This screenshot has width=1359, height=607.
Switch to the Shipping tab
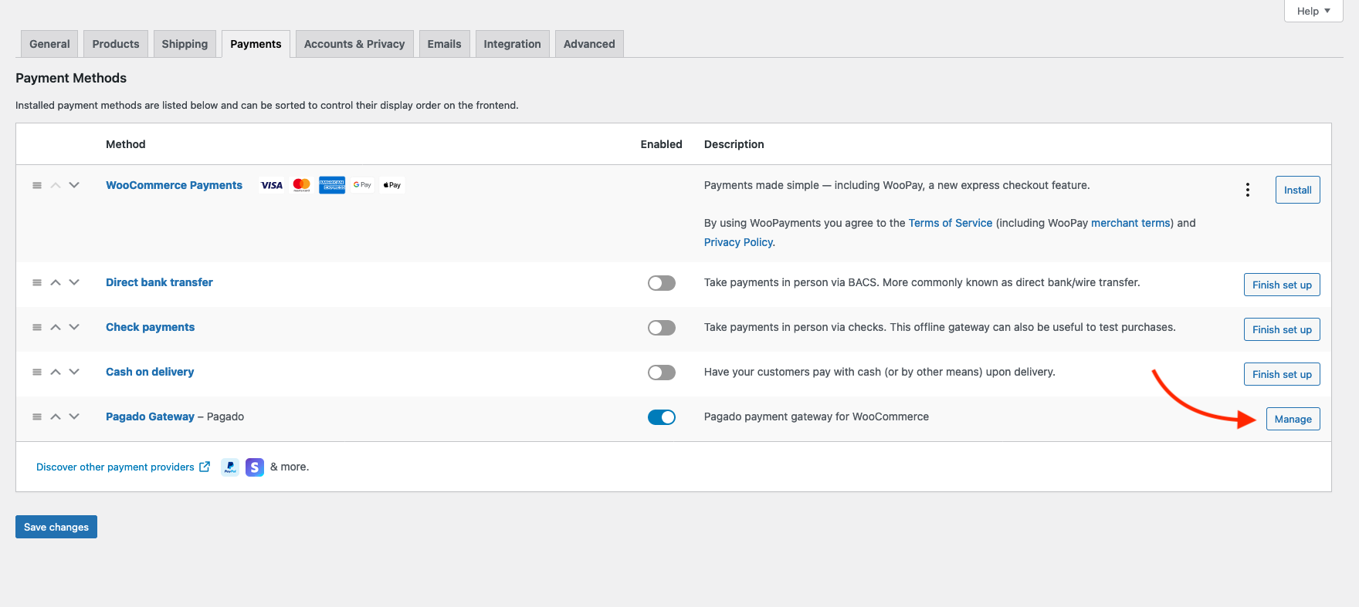point(185,44)
